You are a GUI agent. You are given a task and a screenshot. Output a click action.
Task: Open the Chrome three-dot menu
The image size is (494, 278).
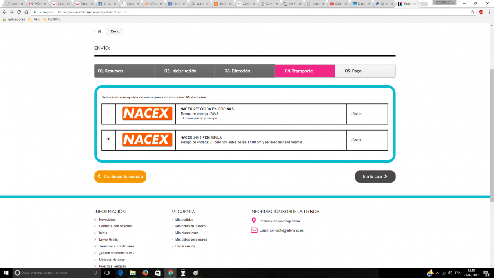(x=489, y=12)
